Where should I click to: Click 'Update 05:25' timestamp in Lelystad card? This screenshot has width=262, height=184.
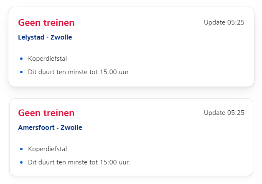pos(224,22)
